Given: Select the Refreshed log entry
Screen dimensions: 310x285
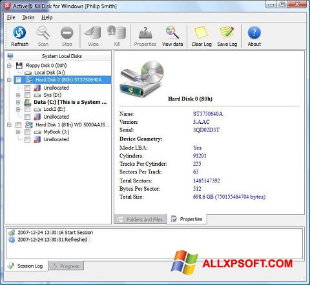Looking at the screenshot, I should 52,240.
